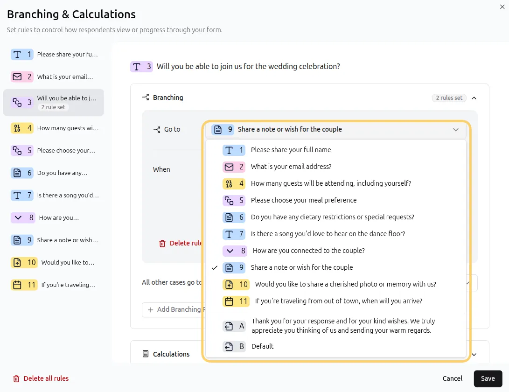
Task: Choose 'Please share your full name' from dropdown
Action: click(335, 150)
